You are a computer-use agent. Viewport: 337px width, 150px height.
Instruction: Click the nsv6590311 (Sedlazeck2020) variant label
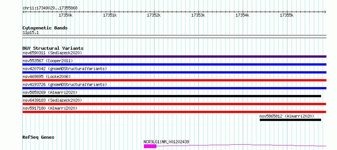click(x=52, y=53)
